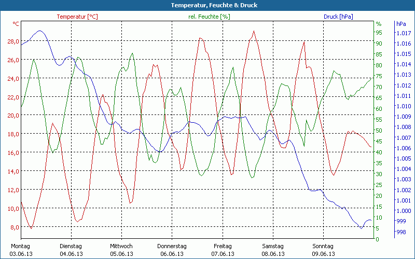Click the '°C' unit on the left axis
This screenshot has height=259, width=415.
pos(16,24)
